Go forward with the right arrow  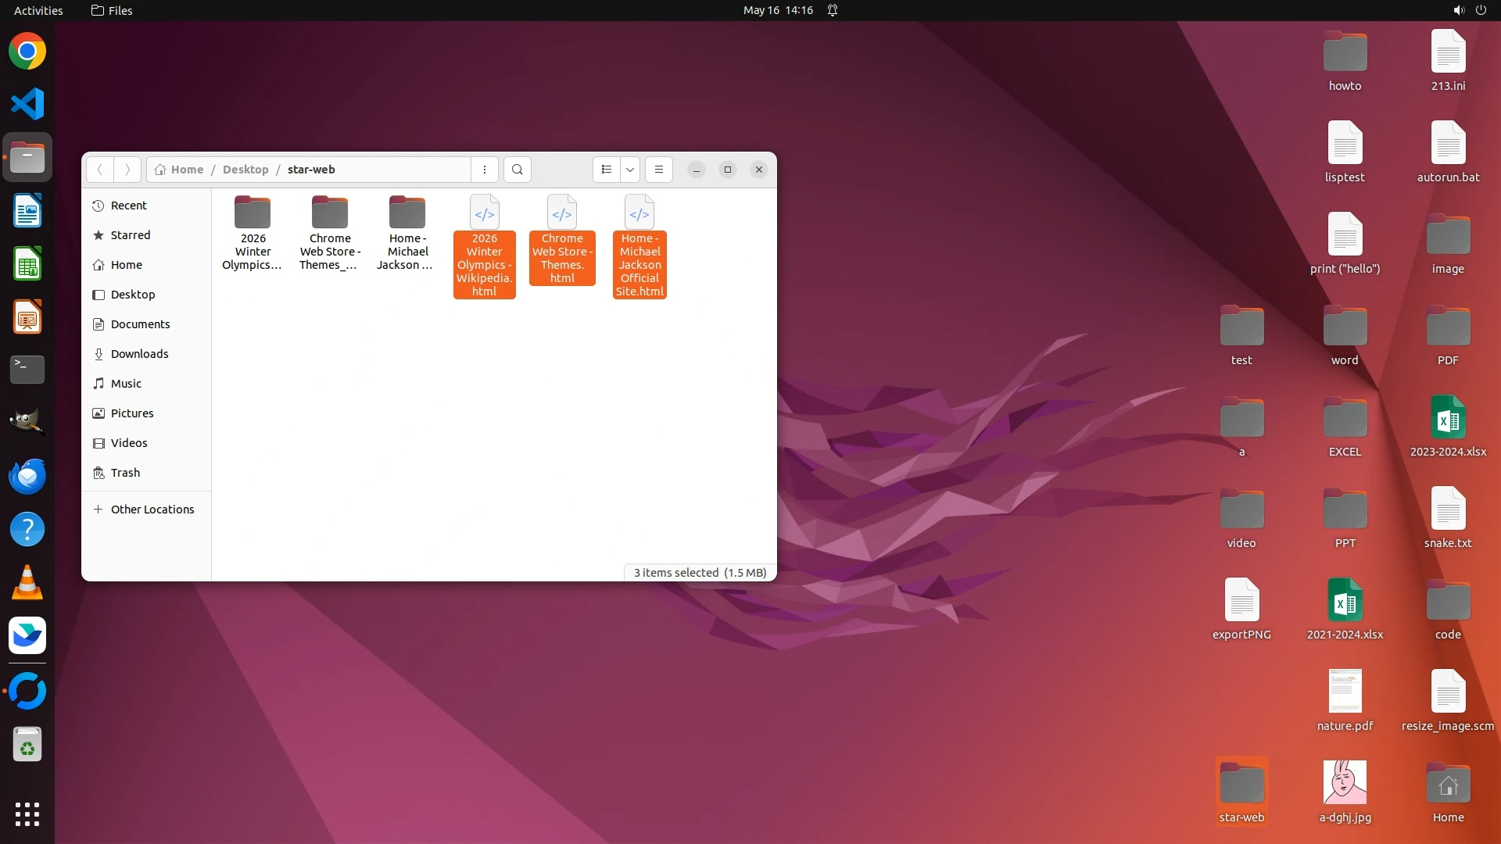click(127, 170)
